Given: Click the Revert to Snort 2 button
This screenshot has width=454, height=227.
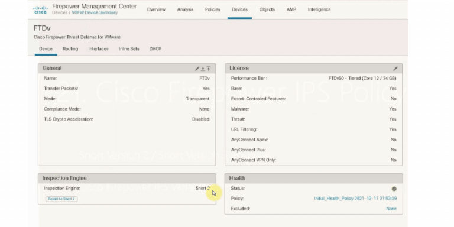Looking at the screenshot, I should point(61,199).
